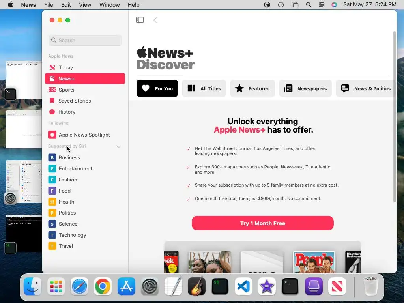Open Apple News Spotlight channel
Viewport: 404px width, 303px height.
[85, 135]
